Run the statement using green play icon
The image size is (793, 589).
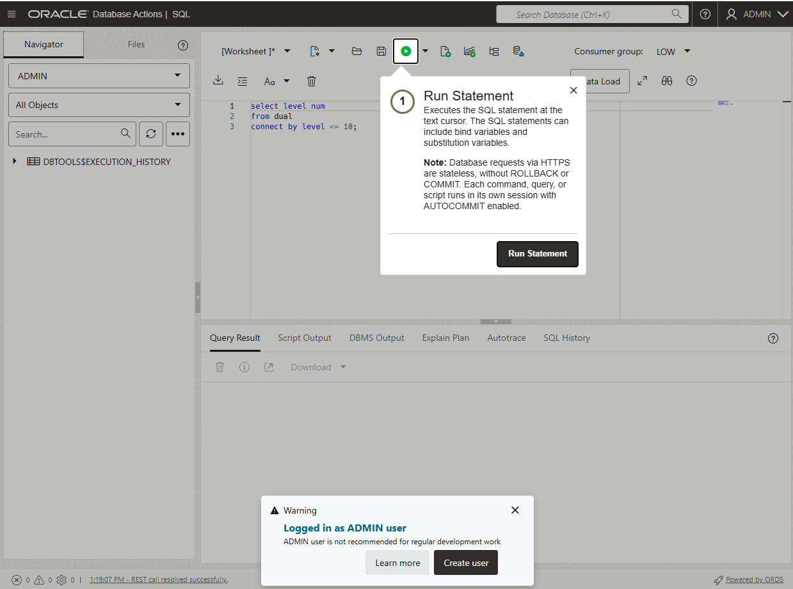(x=406, y=51)
